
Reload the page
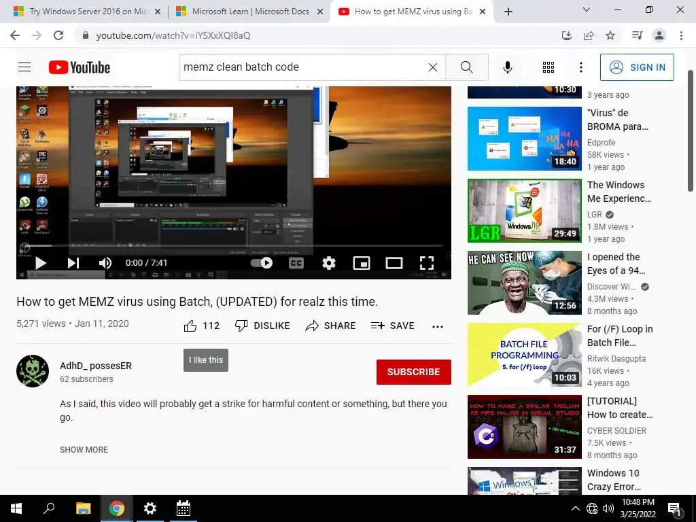pos(58,35)
